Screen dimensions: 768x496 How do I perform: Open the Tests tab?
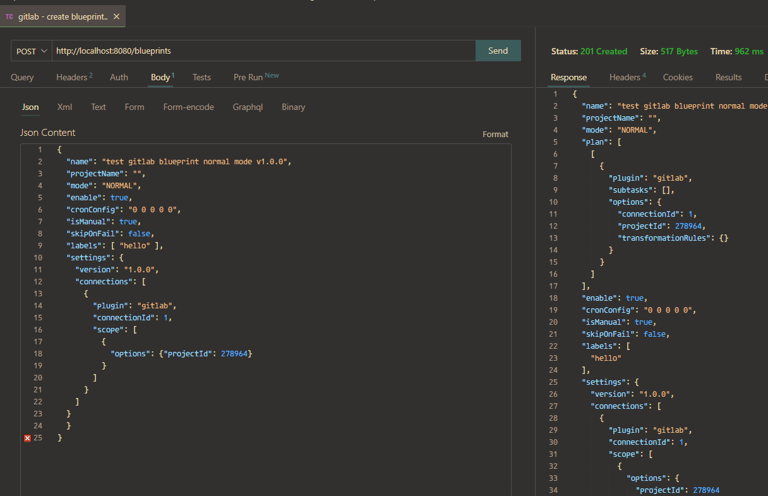point(201,77)
